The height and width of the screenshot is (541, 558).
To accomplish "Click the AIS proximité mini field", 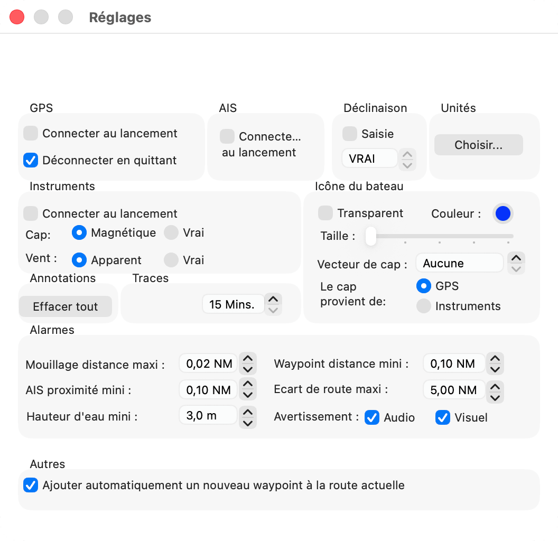I will click(209, 390).
